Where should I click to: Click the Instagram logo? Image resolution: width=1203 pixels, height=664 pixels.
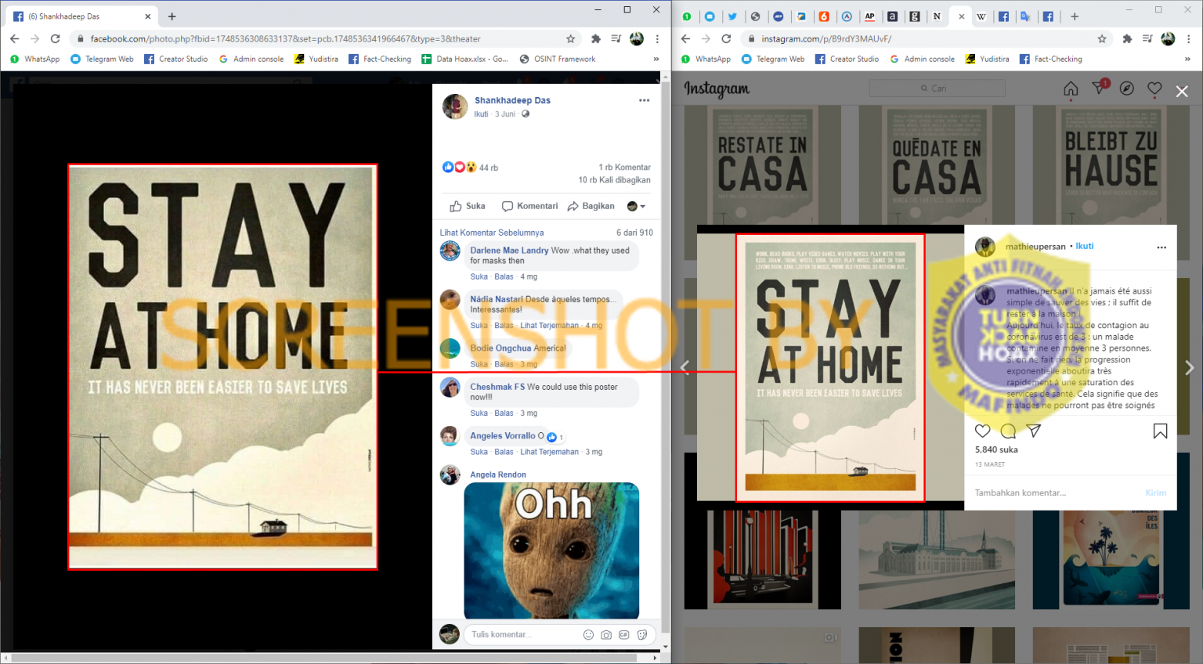point(717,88)
